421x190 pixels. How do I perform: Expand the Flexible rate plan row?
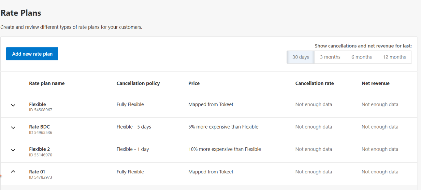coord(13,105)
